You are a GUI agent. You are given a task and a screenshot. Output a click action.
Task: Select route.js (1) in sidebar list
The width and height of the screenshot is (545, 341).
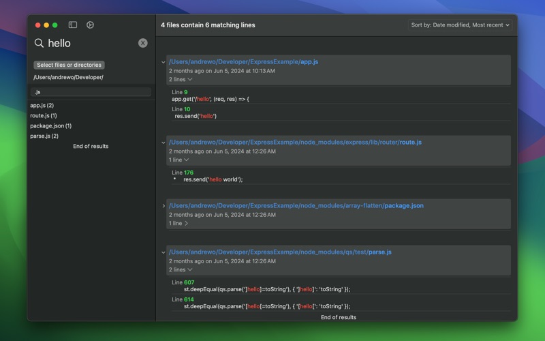coord(44,115)
